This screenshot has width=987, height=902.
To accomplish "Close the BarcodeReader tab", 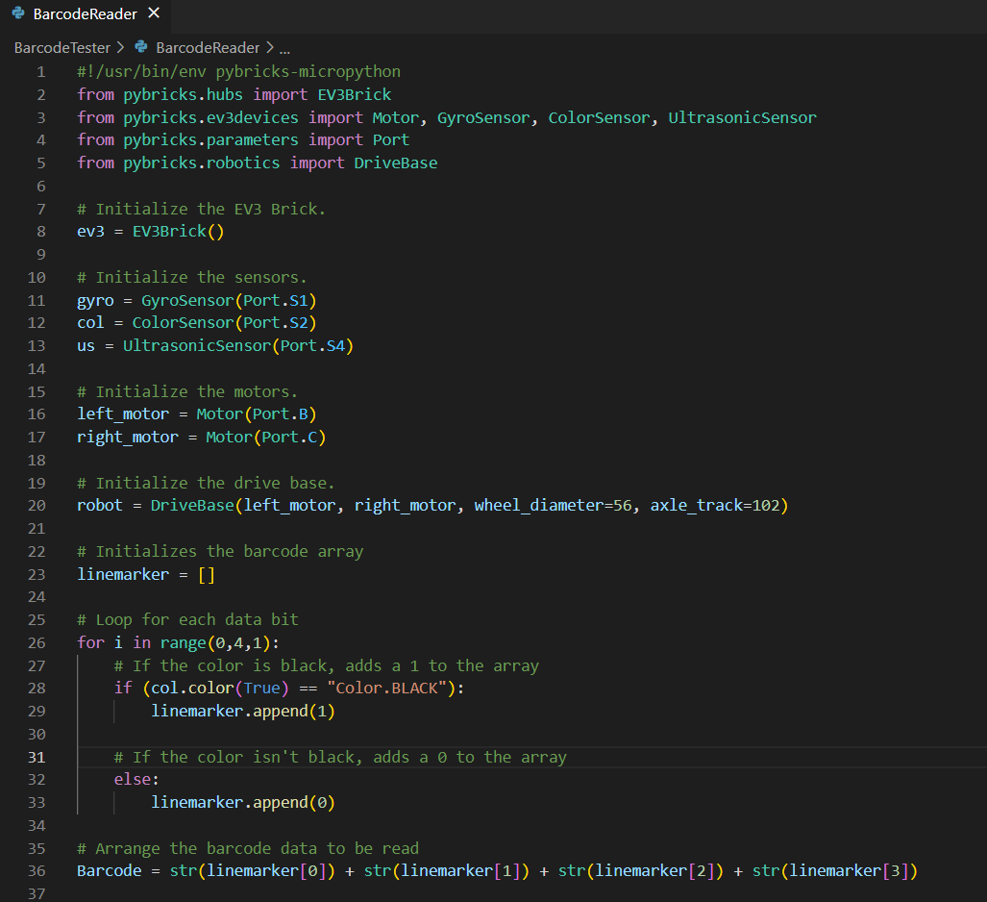I will [154, 13].
